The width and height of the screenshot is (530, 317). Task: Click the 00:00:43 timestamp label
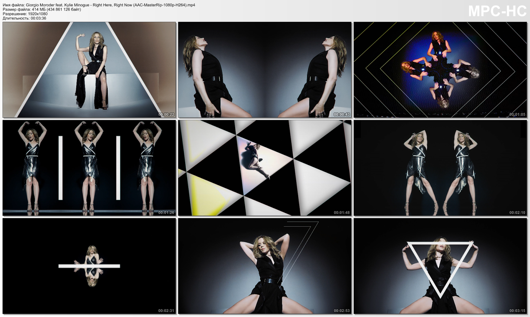pos(342,114)
